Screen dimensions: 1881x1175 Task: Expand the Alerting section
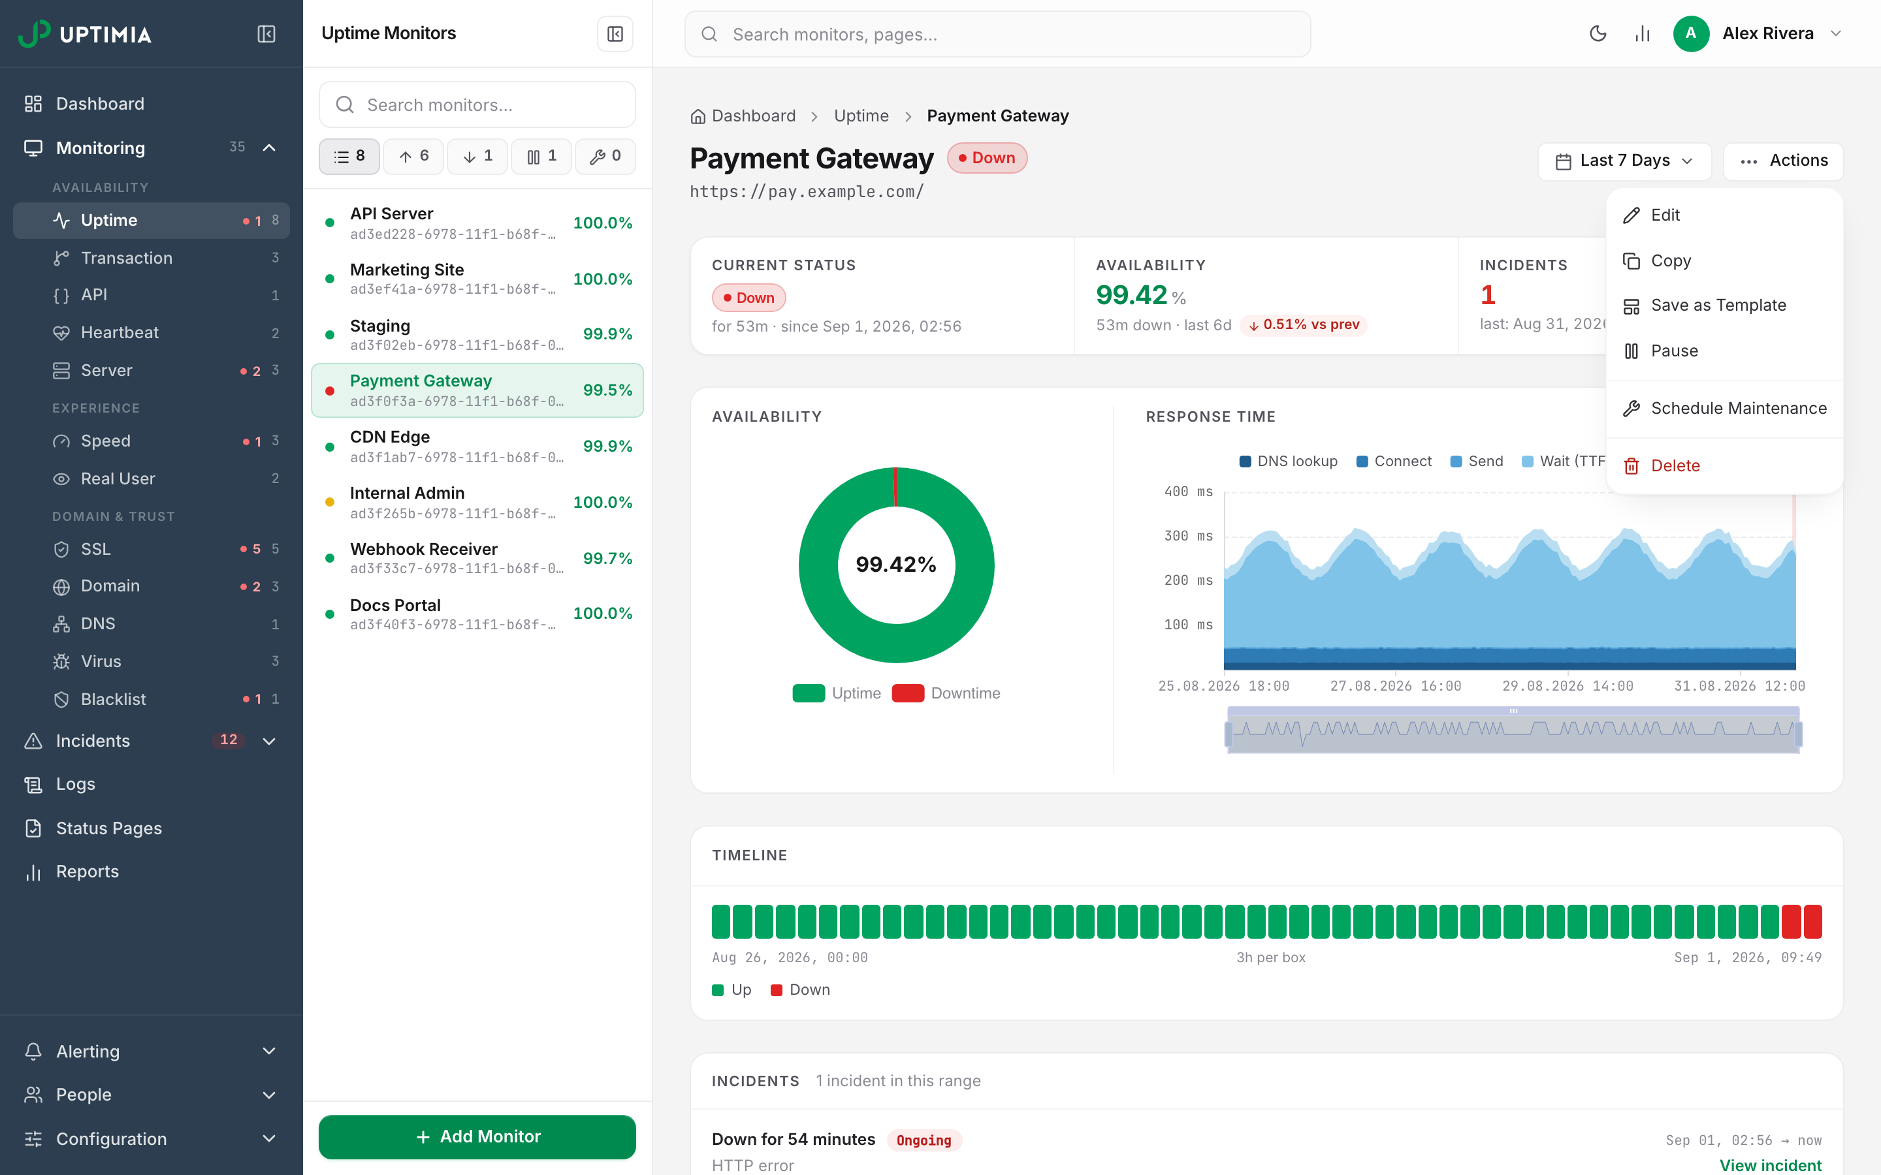(x=152, y=1052)
